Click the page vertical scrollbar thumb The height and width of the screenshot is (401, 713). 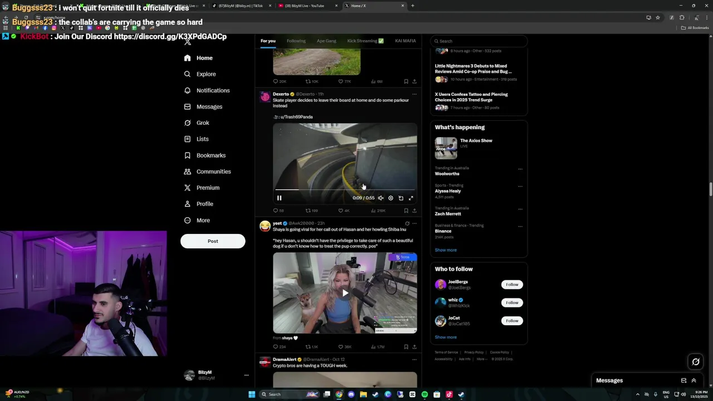(x=710, y=189)
